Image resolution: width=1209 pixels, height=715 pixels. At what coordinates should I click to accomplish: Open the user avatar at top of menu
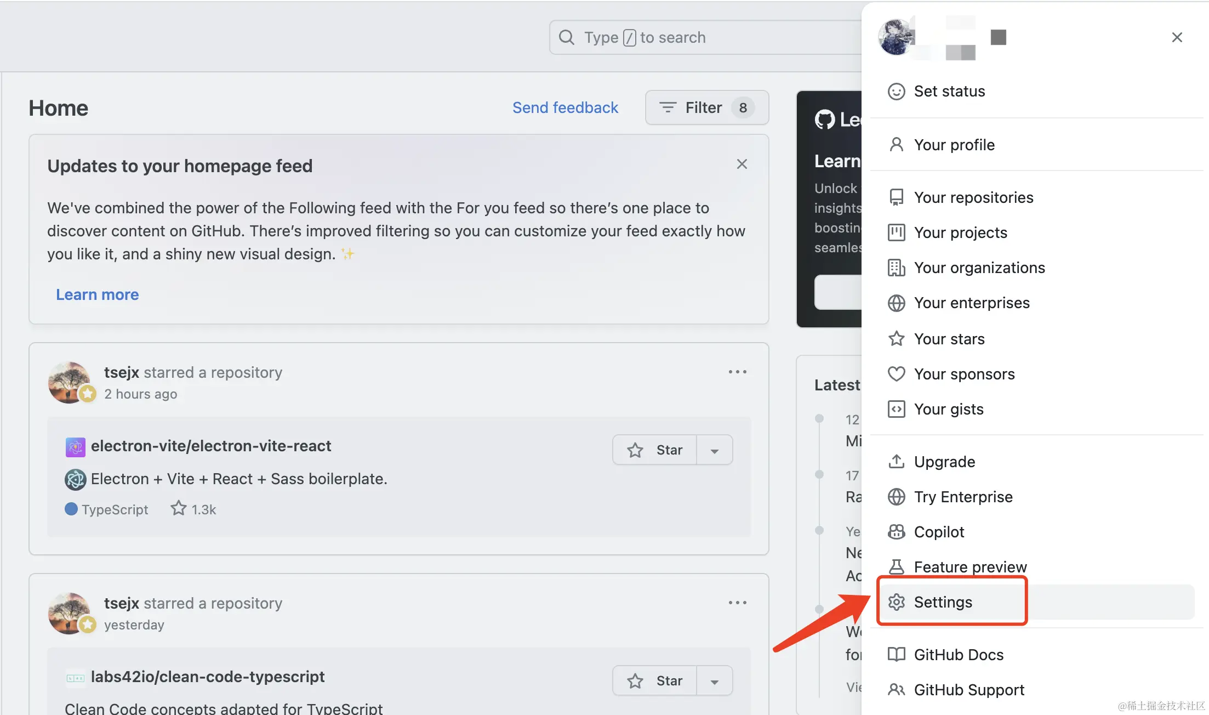[896, 37]
